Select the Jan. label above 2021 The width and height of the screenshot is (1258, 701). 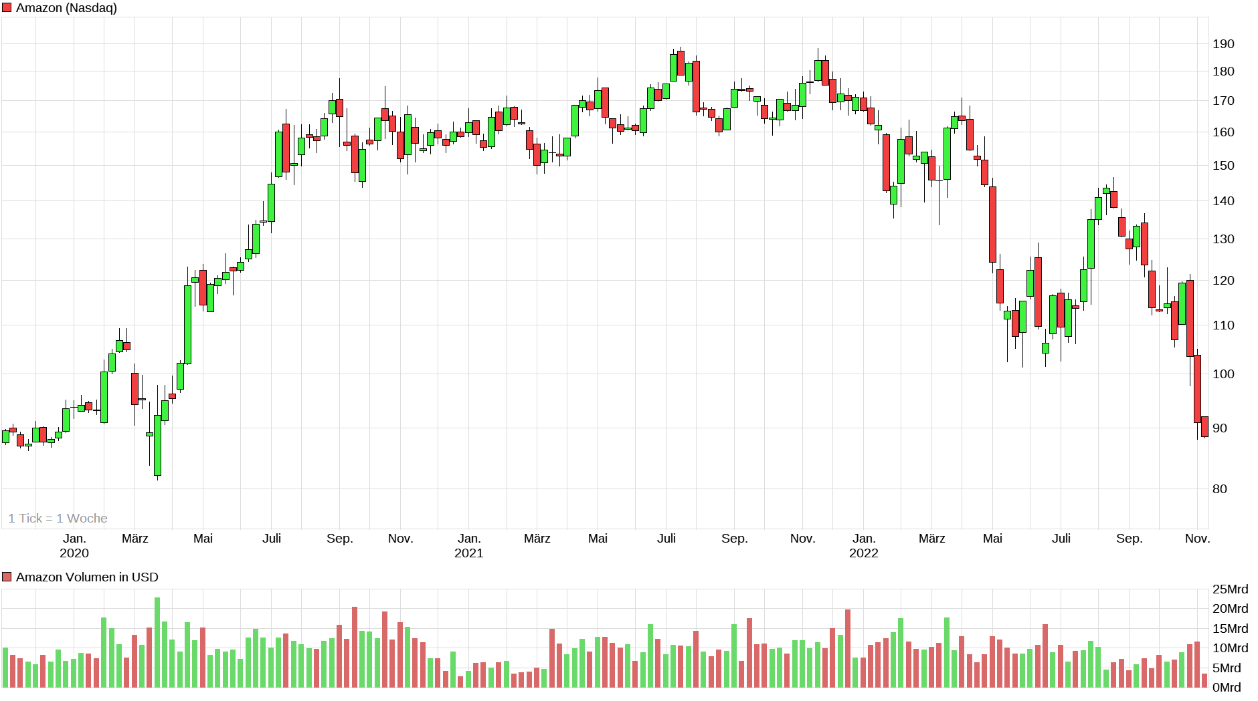click(469, 539)
